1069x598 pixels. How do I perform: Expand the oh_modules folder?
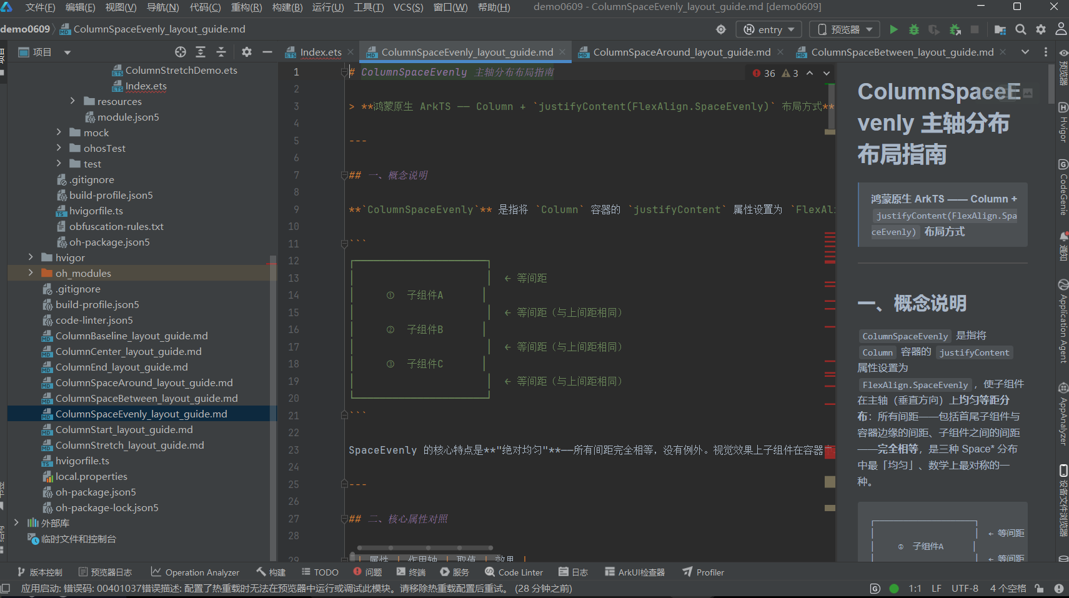(31, 272)
